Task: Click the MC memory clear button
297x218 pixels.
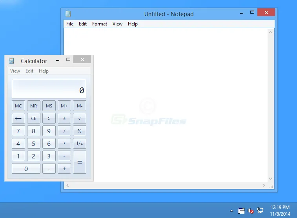Action: [18, 106]
